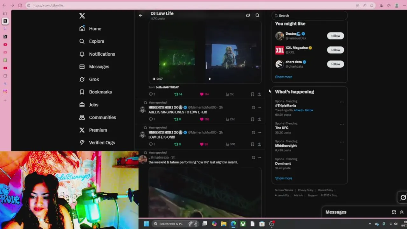Unlike LOW LIFE IS ON post with 35 likes
This screenshot has width=407, height=229.
pos(202,144)
